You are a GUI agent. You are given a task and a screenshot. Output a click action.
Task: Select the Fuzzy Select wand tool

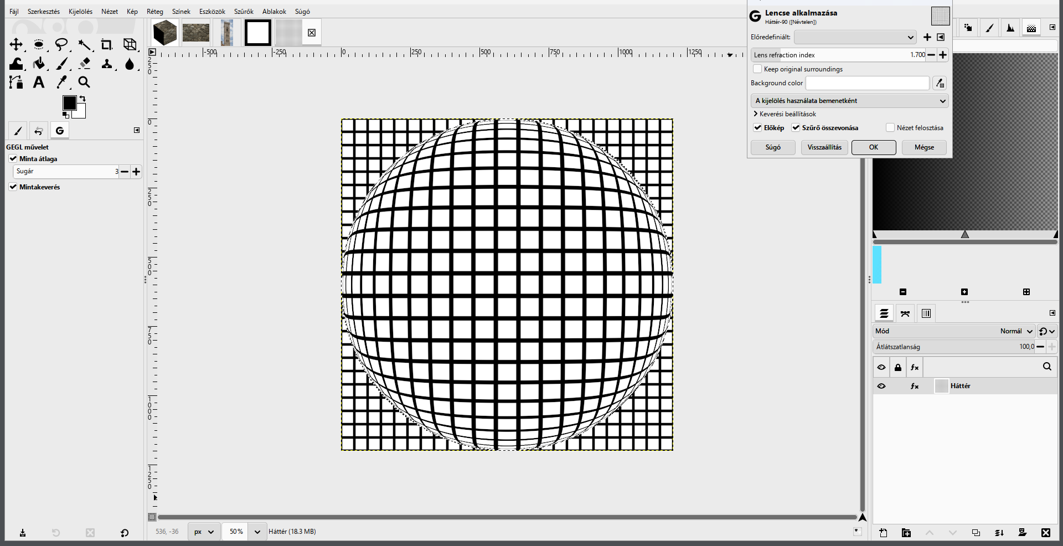coord(84,45)
